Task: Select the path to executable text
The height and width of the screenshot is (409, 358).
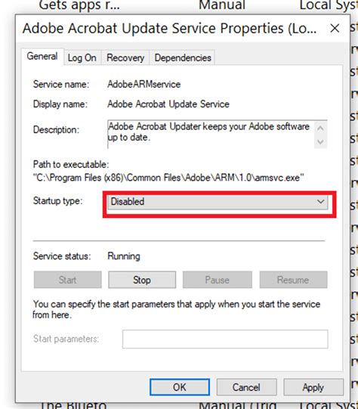Action: (168, 178)
